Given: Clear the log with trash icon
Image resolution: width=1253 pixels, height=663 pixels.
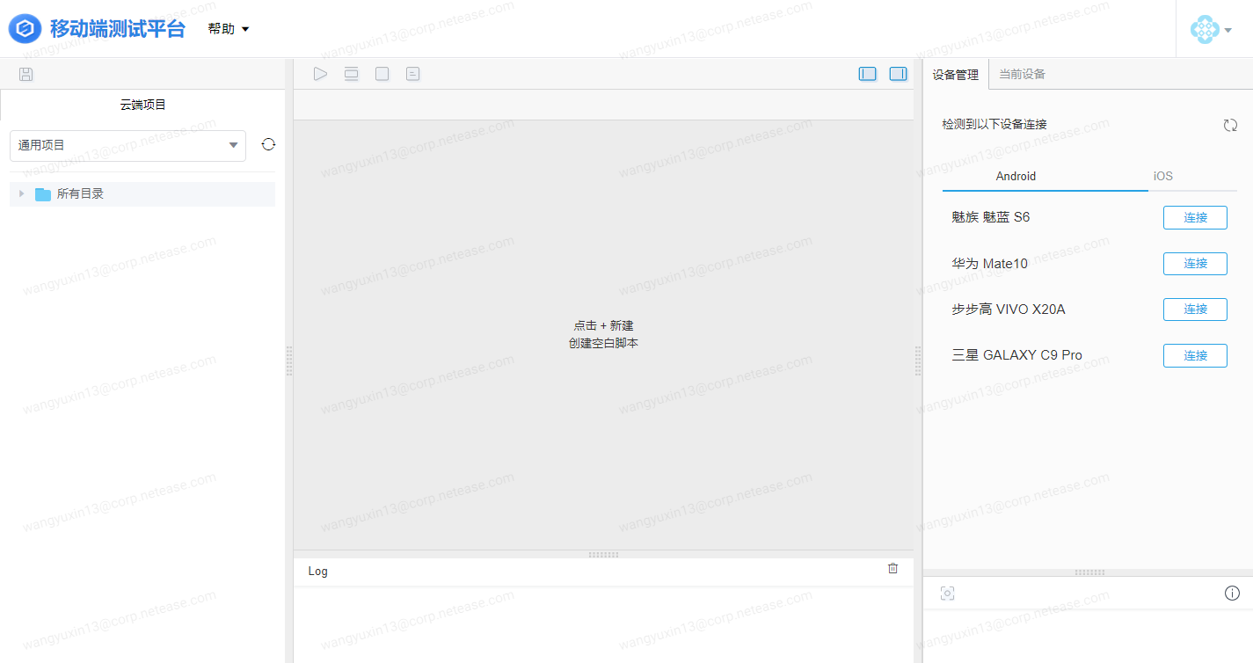Looking at the screenshot, I should click(x=893, y=569).
